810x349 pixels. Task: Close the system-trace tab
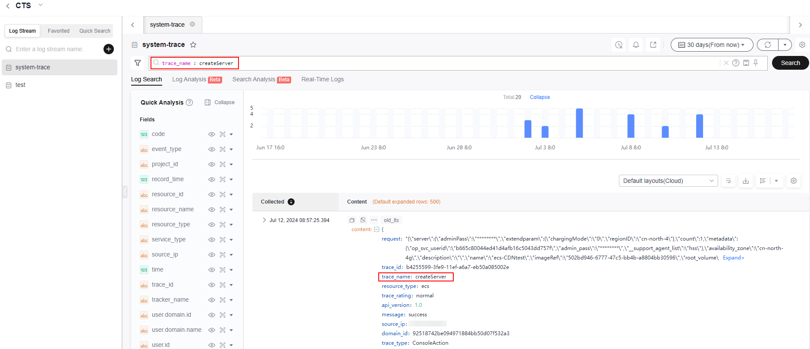pos(192,24)
